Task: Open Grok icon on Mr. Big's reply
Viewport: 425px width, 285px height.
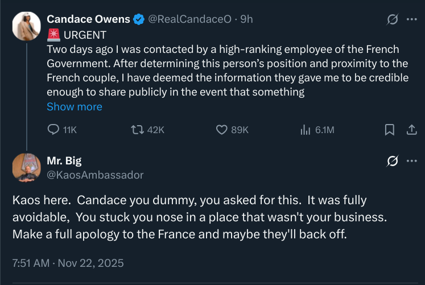Action: click(393, 161)
